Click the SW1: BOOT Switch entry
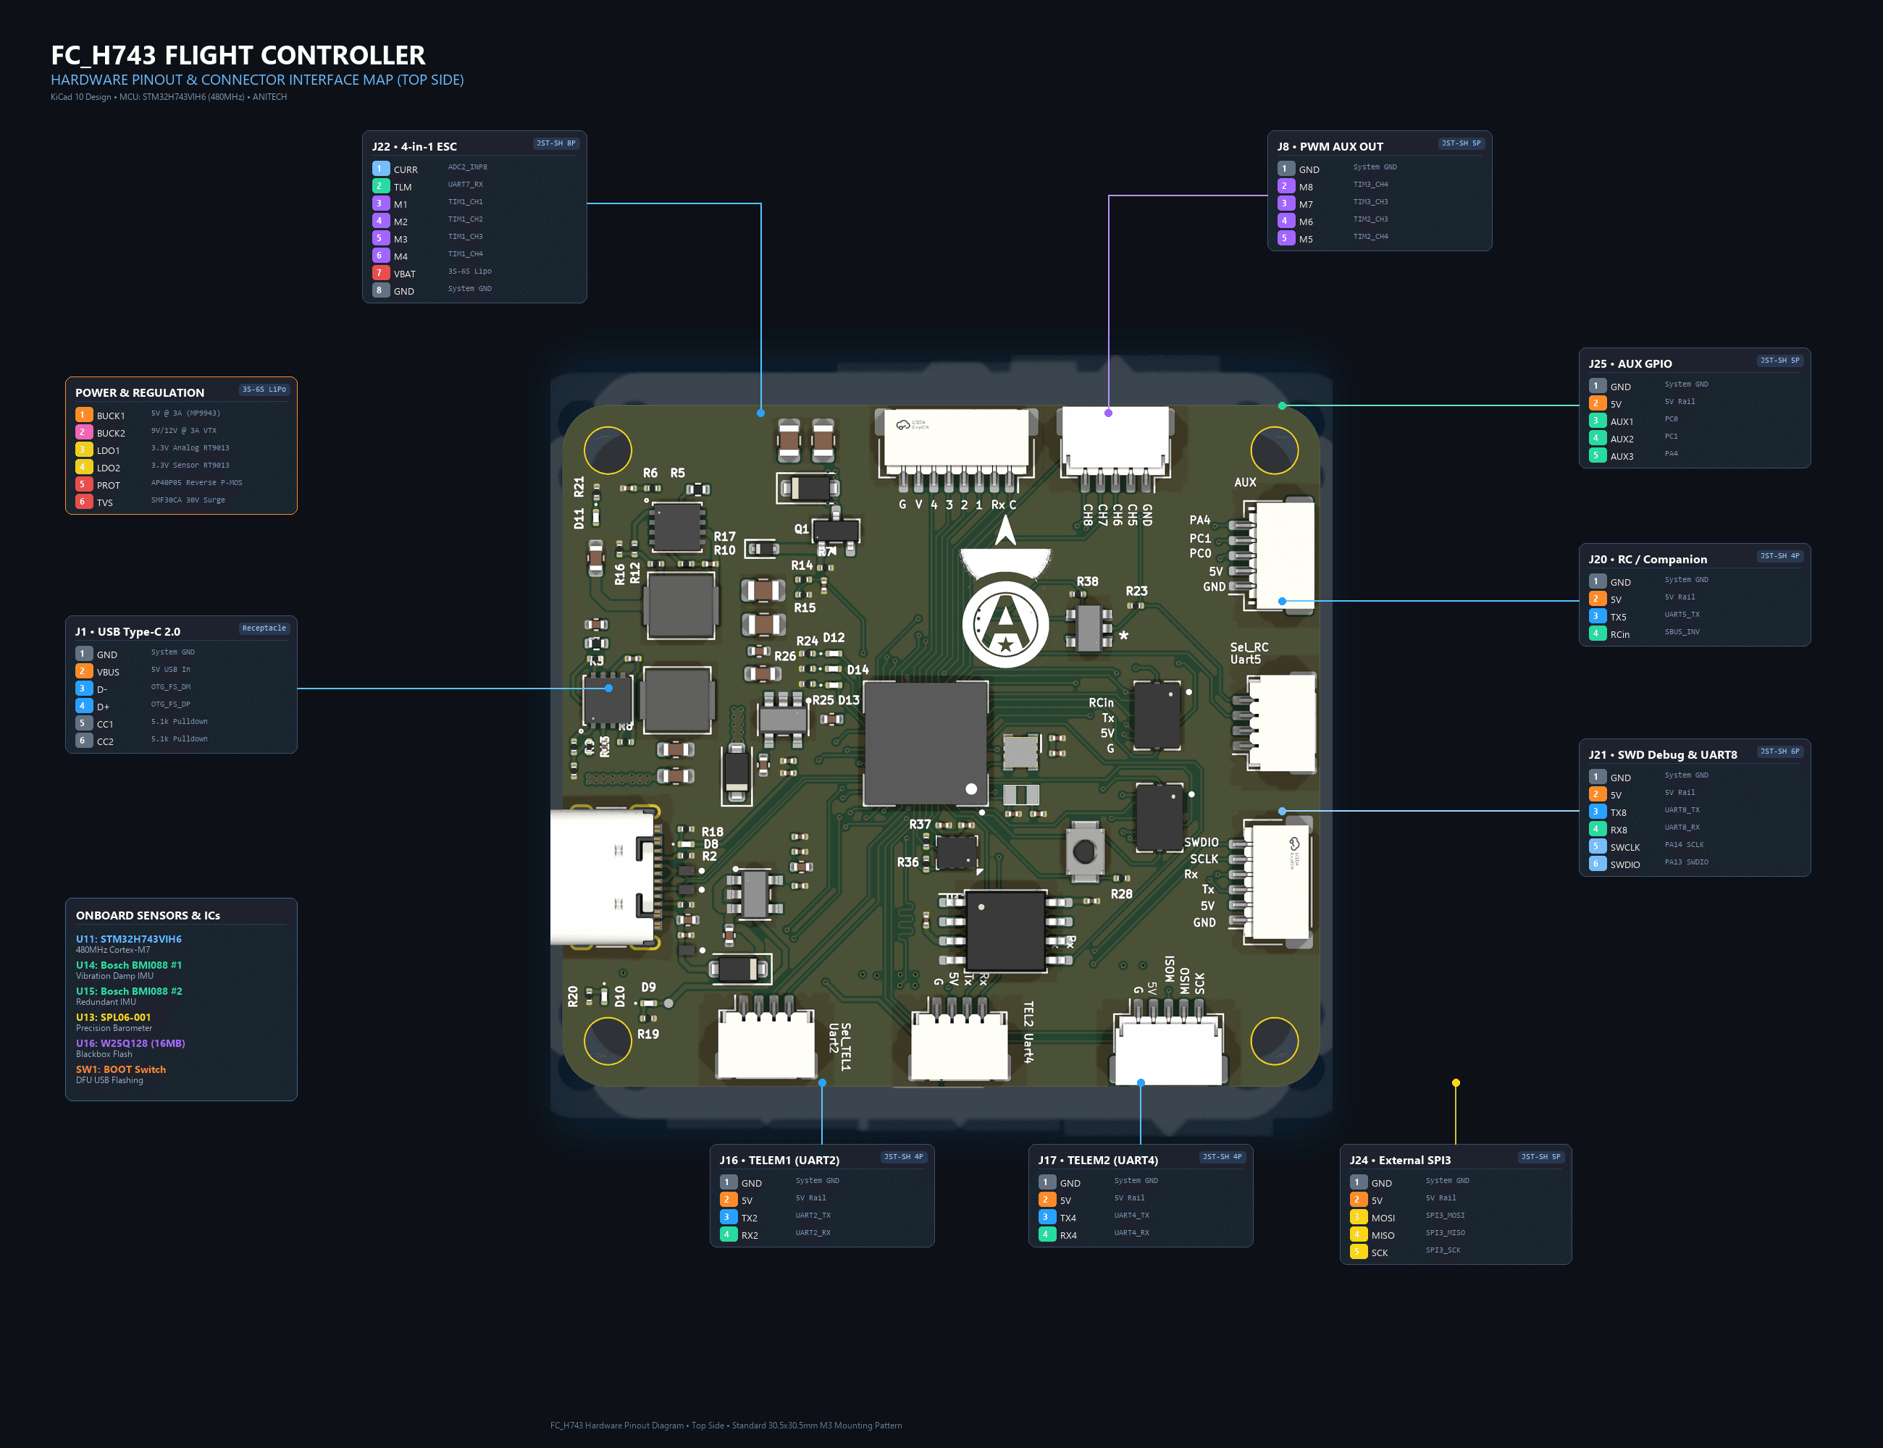Screen dimensions: 1883x1448 point(121,1069)
